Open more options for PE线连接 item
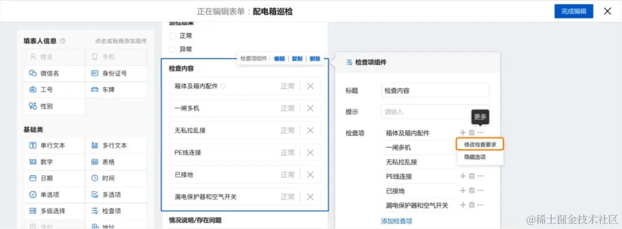The width and height of the screenshot is (622, 229). [x=481, y=176]
